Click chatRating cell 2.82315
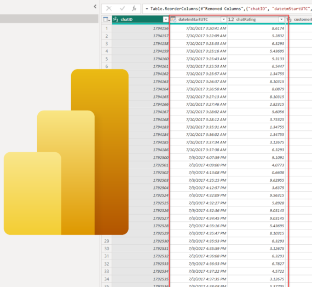The width and height of the screenshot is (312, 287). point(256,105)
